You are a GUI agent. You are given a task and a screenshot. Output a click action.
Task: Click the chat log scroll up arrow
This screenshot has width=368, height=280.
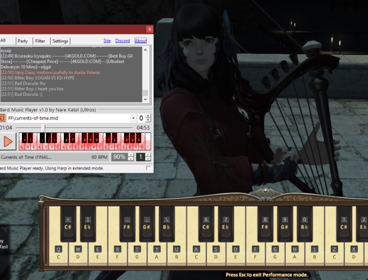point(145,50)
